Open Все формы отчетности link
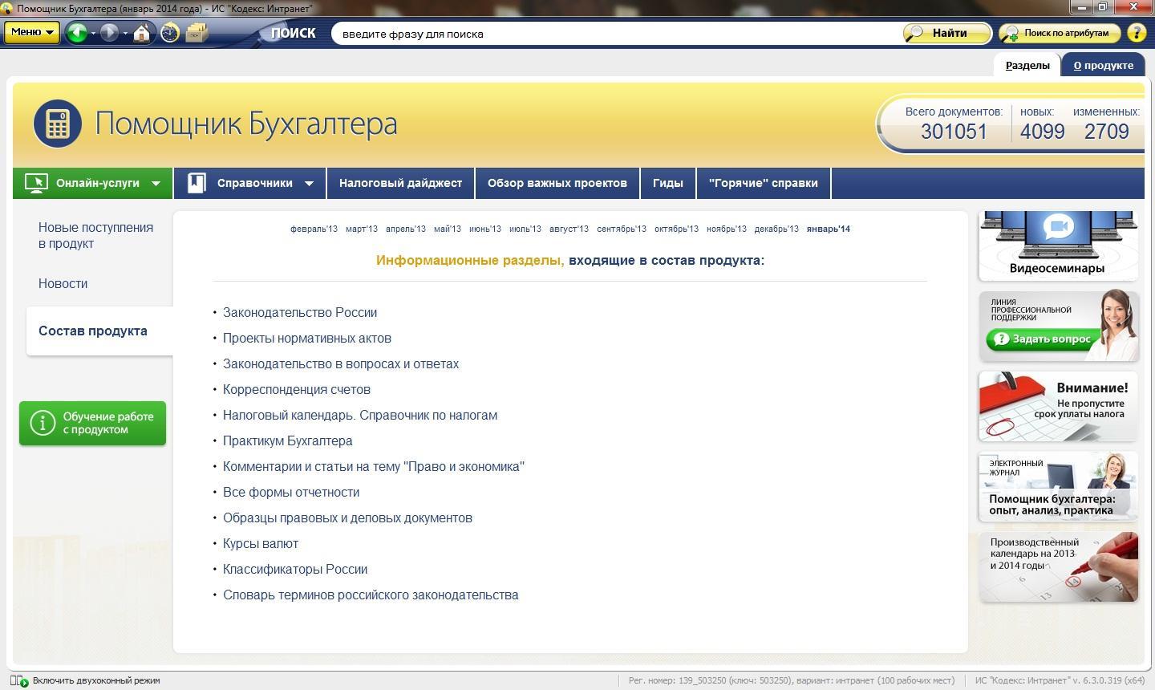Image resolution: width=1155 pixels, height=690 pixels. [x=291, y=493]
